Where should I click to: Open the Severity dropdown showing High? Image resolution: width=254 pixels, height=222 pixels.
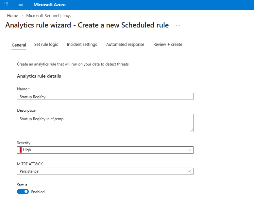pos(105,150)
